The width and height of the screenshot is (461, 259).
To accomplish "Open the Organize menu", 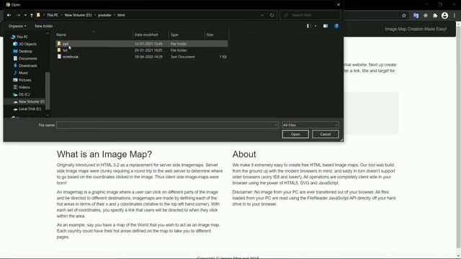I will (x=17, y=26).
